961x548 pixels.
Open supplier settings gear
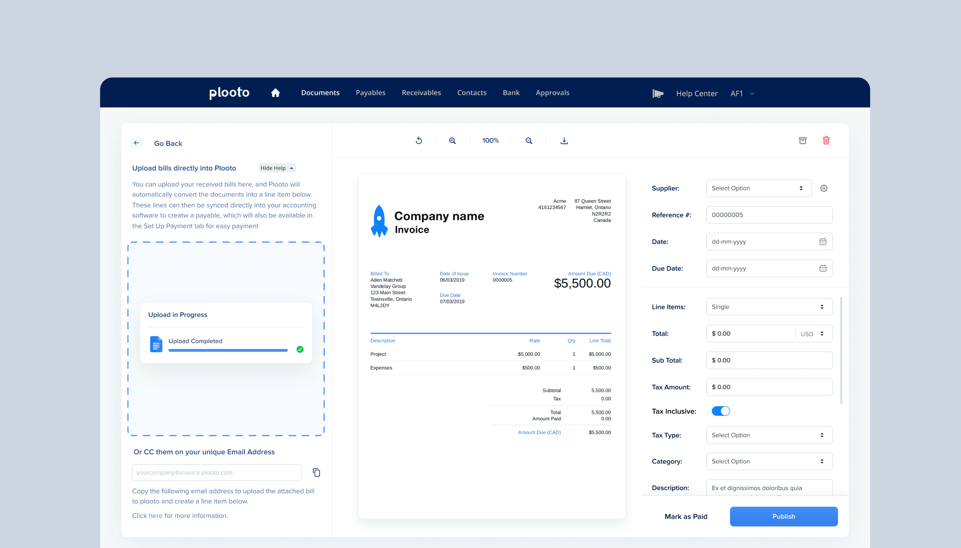(824, 188)
